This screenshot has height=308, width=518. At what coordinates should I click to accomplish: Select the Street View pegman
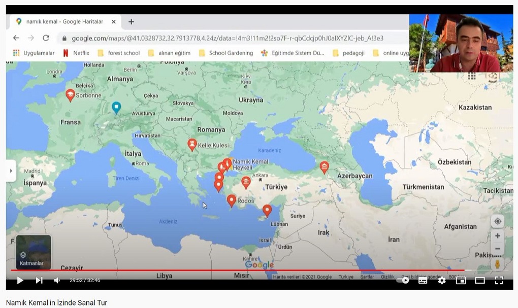point(498,264)
